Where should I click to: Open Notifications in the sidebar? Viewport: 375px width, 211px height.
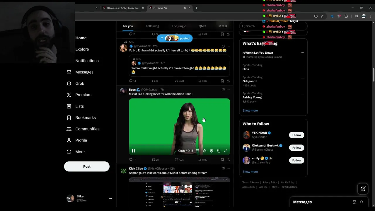pos(87,61)
